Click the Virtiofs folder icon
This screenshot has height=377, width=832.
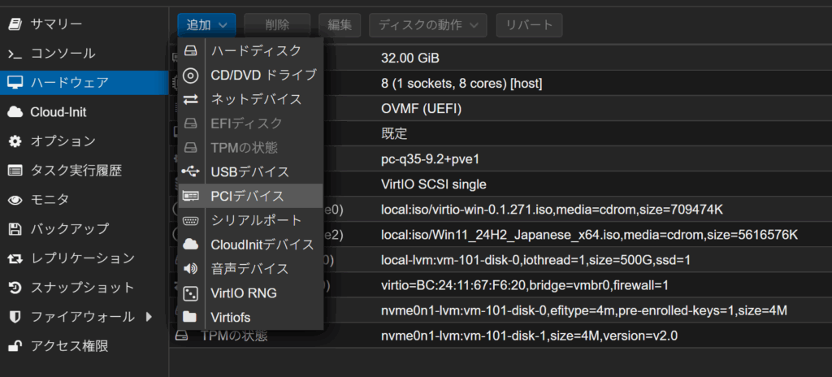pos(191,317)
